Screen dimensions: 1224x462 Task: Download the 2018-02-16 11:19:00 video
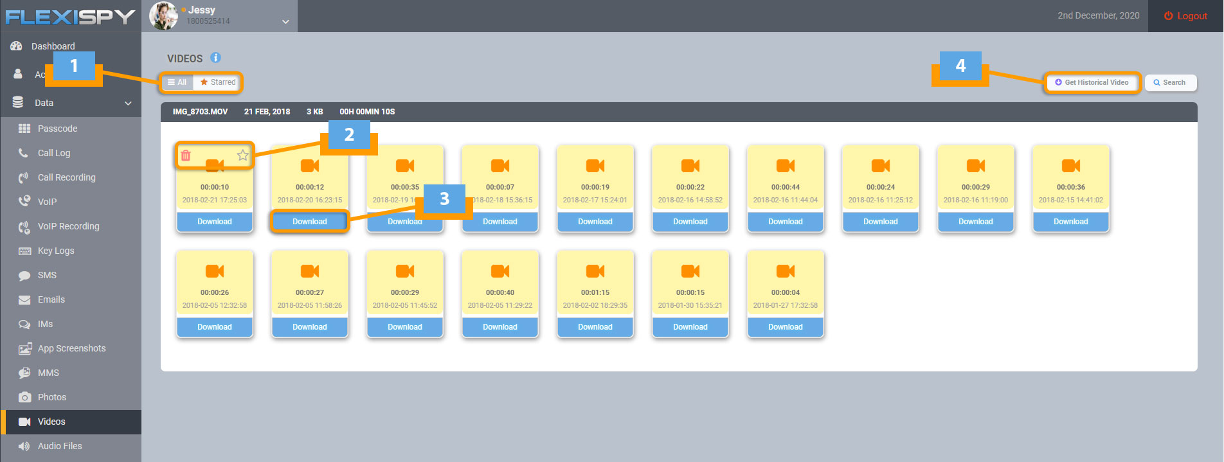click(976, 222)
